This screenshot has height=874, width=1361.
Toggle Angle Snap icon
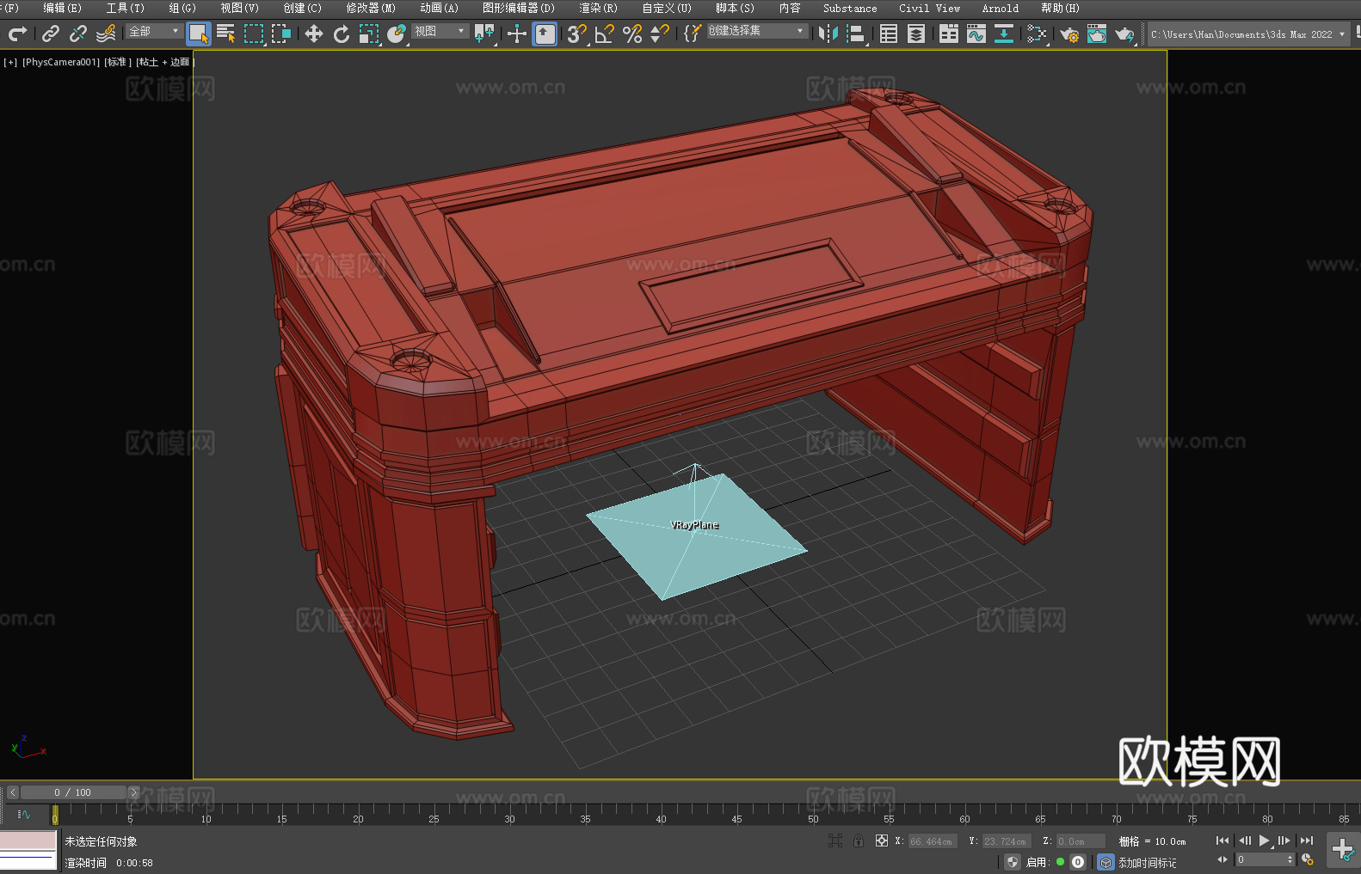coord(605,34)
